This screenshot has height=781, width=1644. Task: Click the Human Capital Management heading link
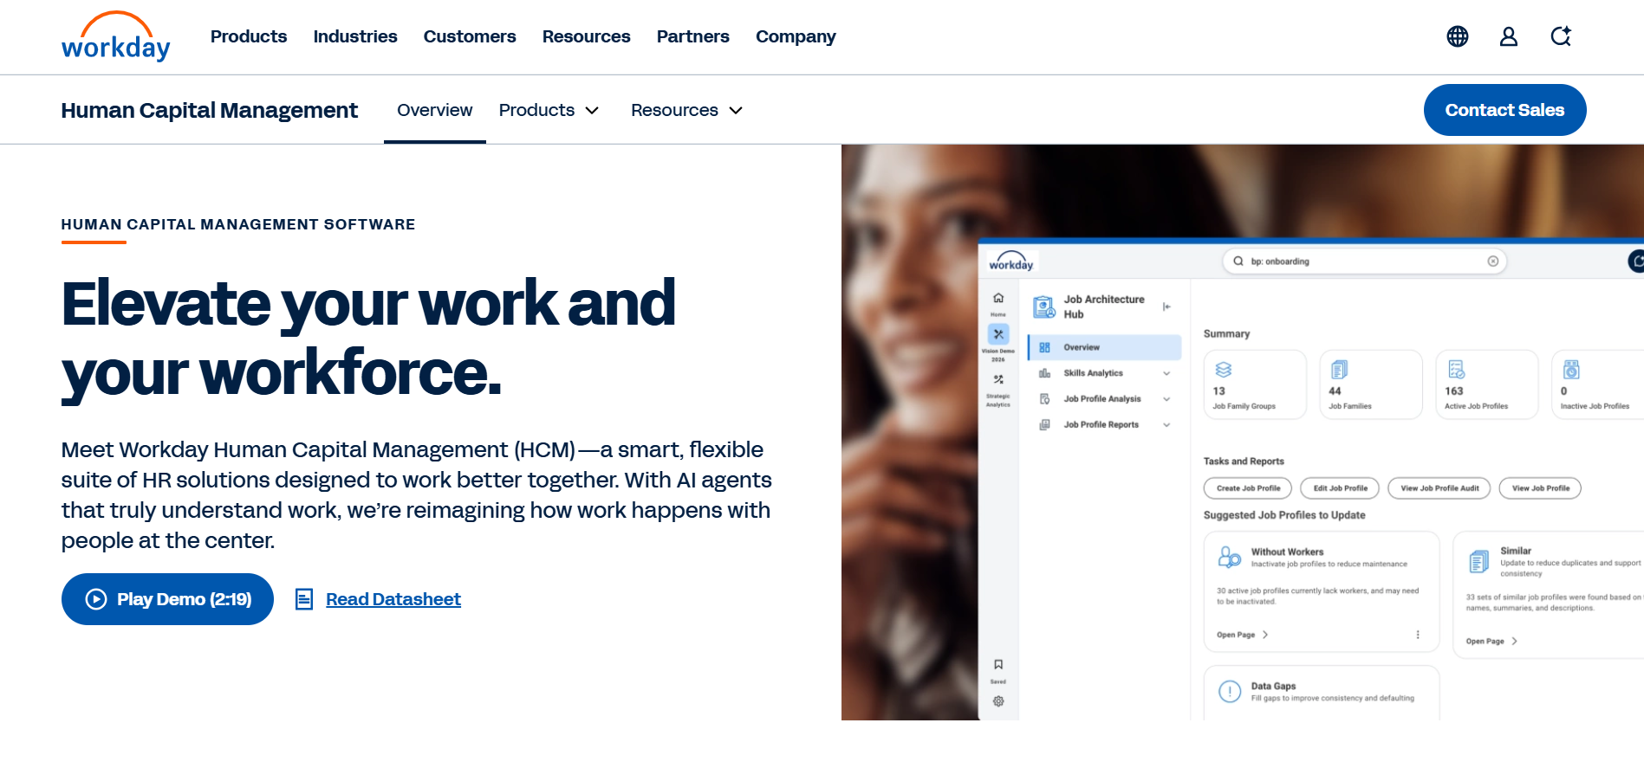[209, 111]
